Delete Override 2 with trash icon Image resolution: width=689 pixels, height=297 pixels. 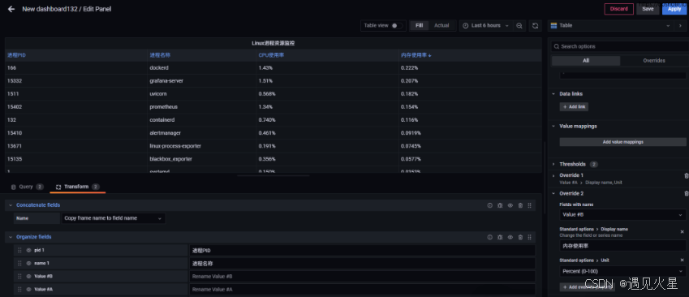pyautogui.click(x=687, y=193)
